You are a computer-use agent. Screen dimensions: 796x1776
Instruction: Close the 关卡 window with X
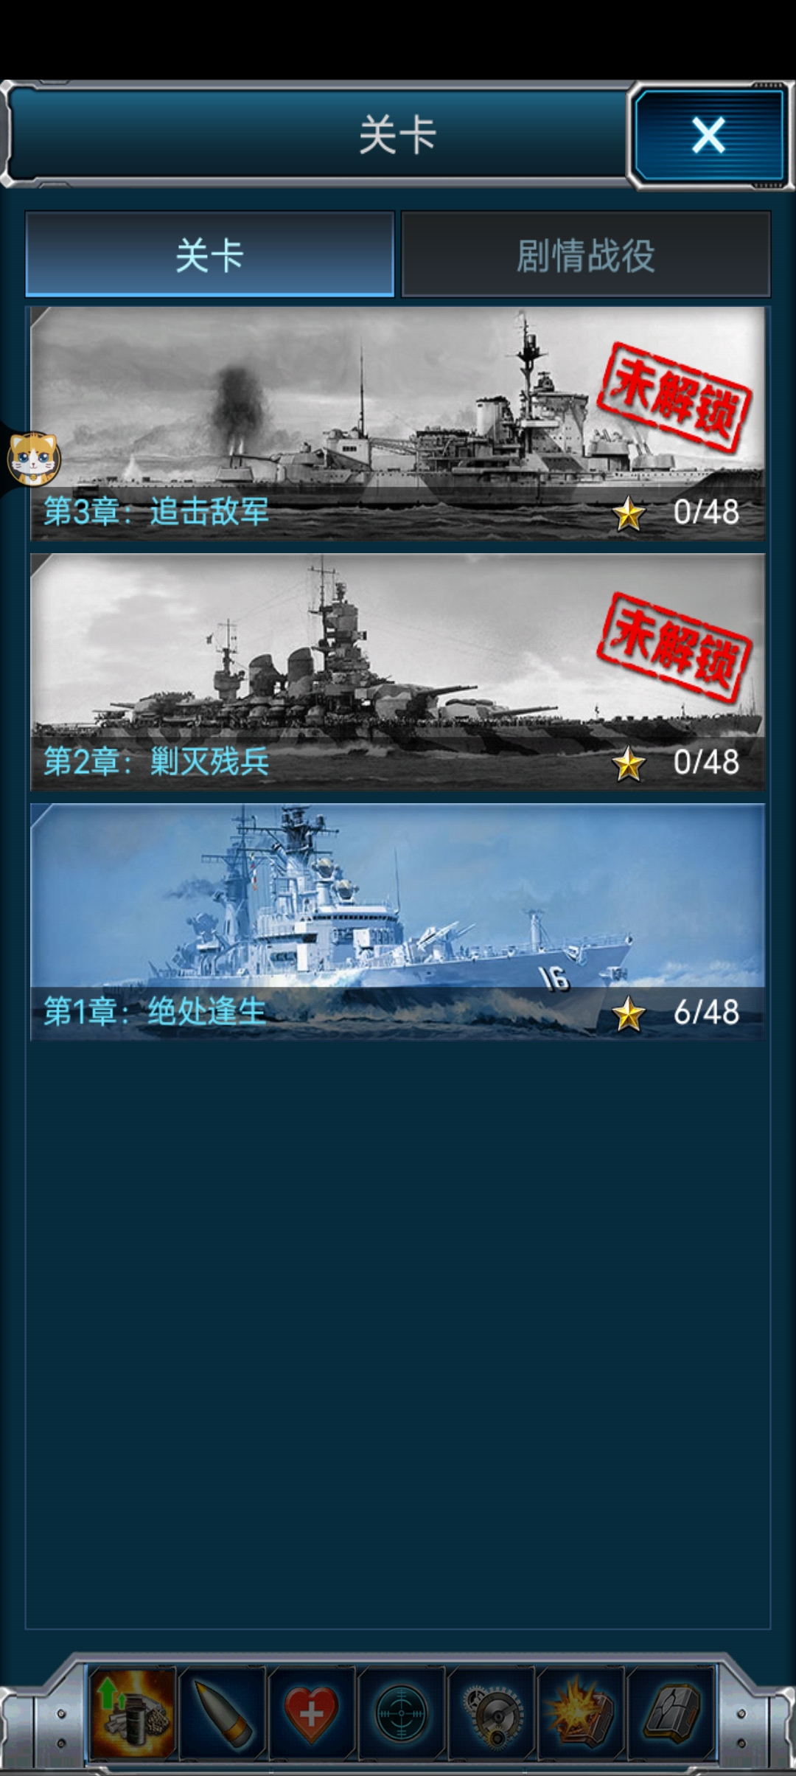[x=708, y=136]
